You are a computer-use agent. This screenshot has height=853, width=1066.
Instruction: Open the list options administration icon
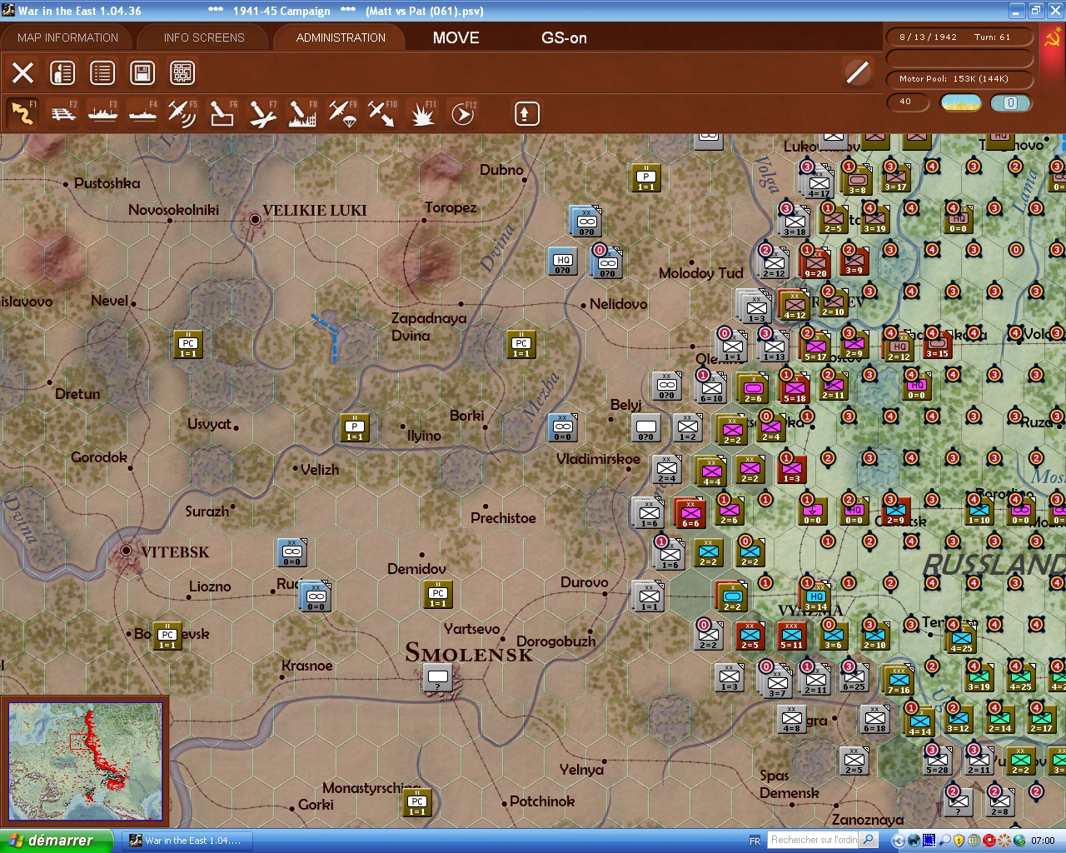click(102, 72)
